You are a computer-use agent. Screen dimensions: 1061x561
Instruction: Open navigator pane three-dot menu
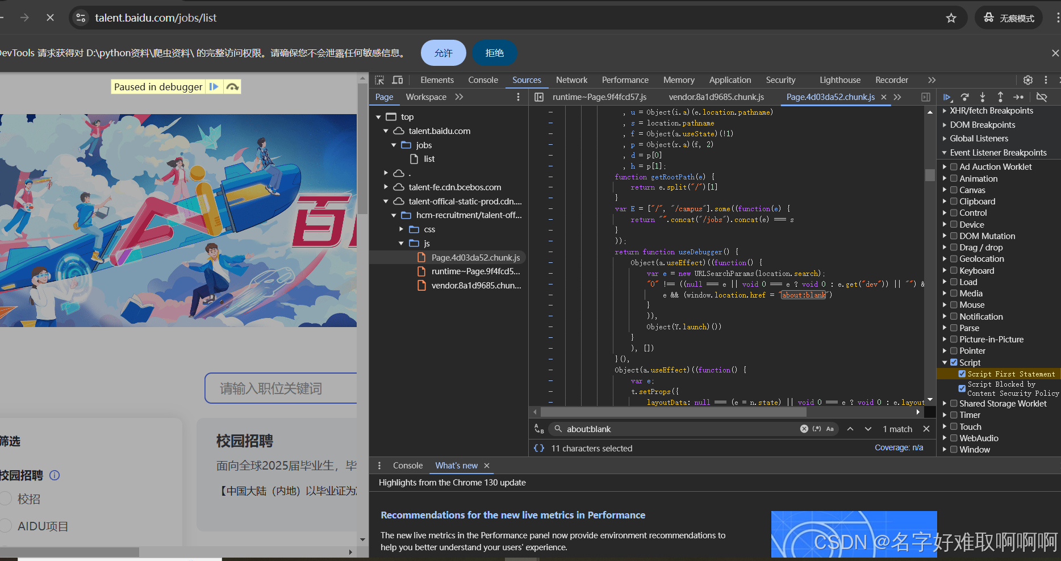(518, 97)
